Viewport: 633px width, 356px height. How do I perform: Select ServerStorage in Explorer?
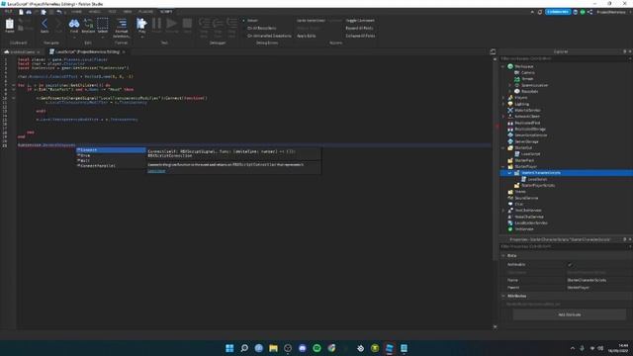coord(526,141)
